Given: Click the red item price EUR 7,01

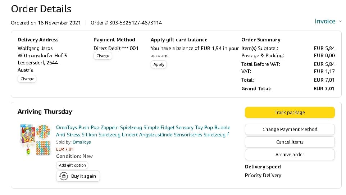Looking at the screenshot, I should pos(65,149).
